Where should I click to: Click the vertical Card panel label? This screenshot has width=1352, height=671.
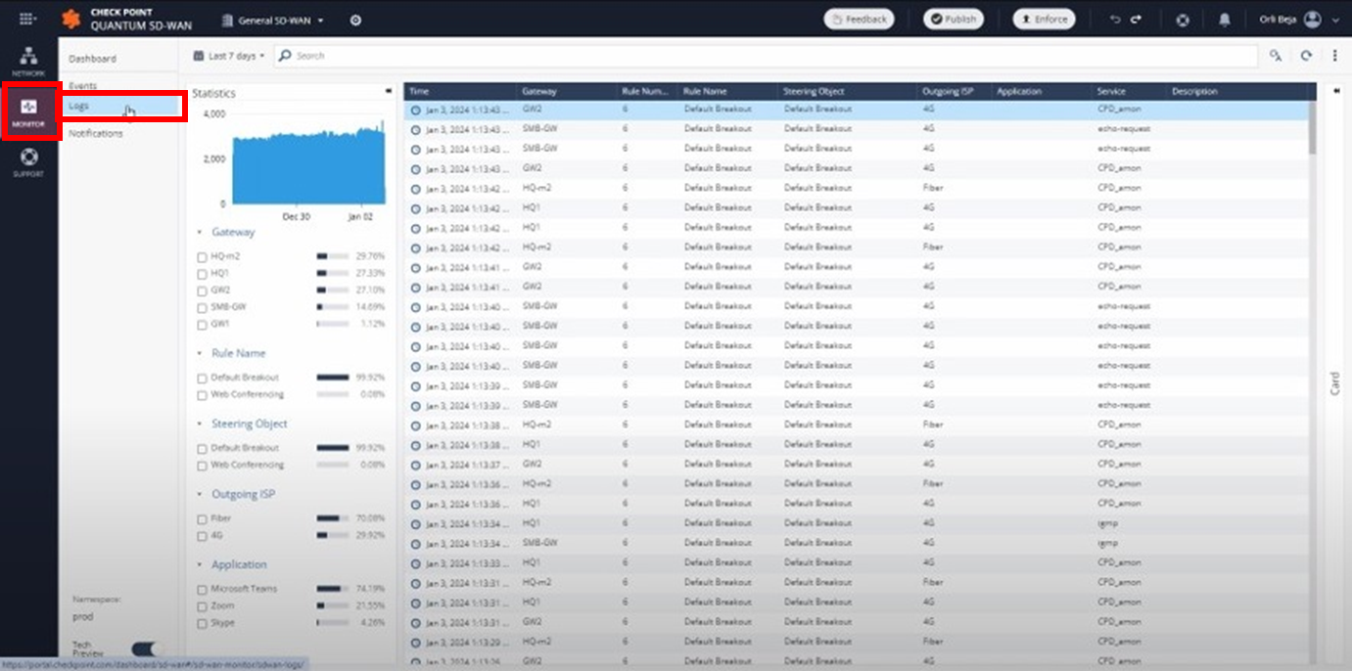(1335, 382)
